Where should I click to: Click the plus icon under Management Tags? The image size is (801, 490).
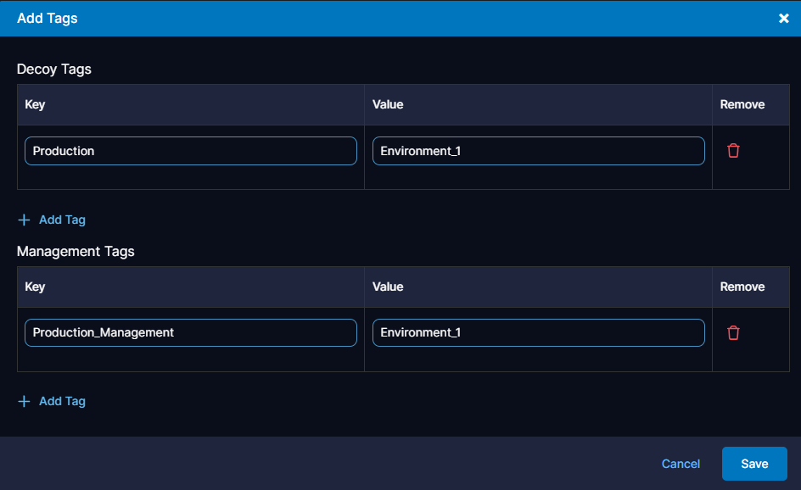24,402
